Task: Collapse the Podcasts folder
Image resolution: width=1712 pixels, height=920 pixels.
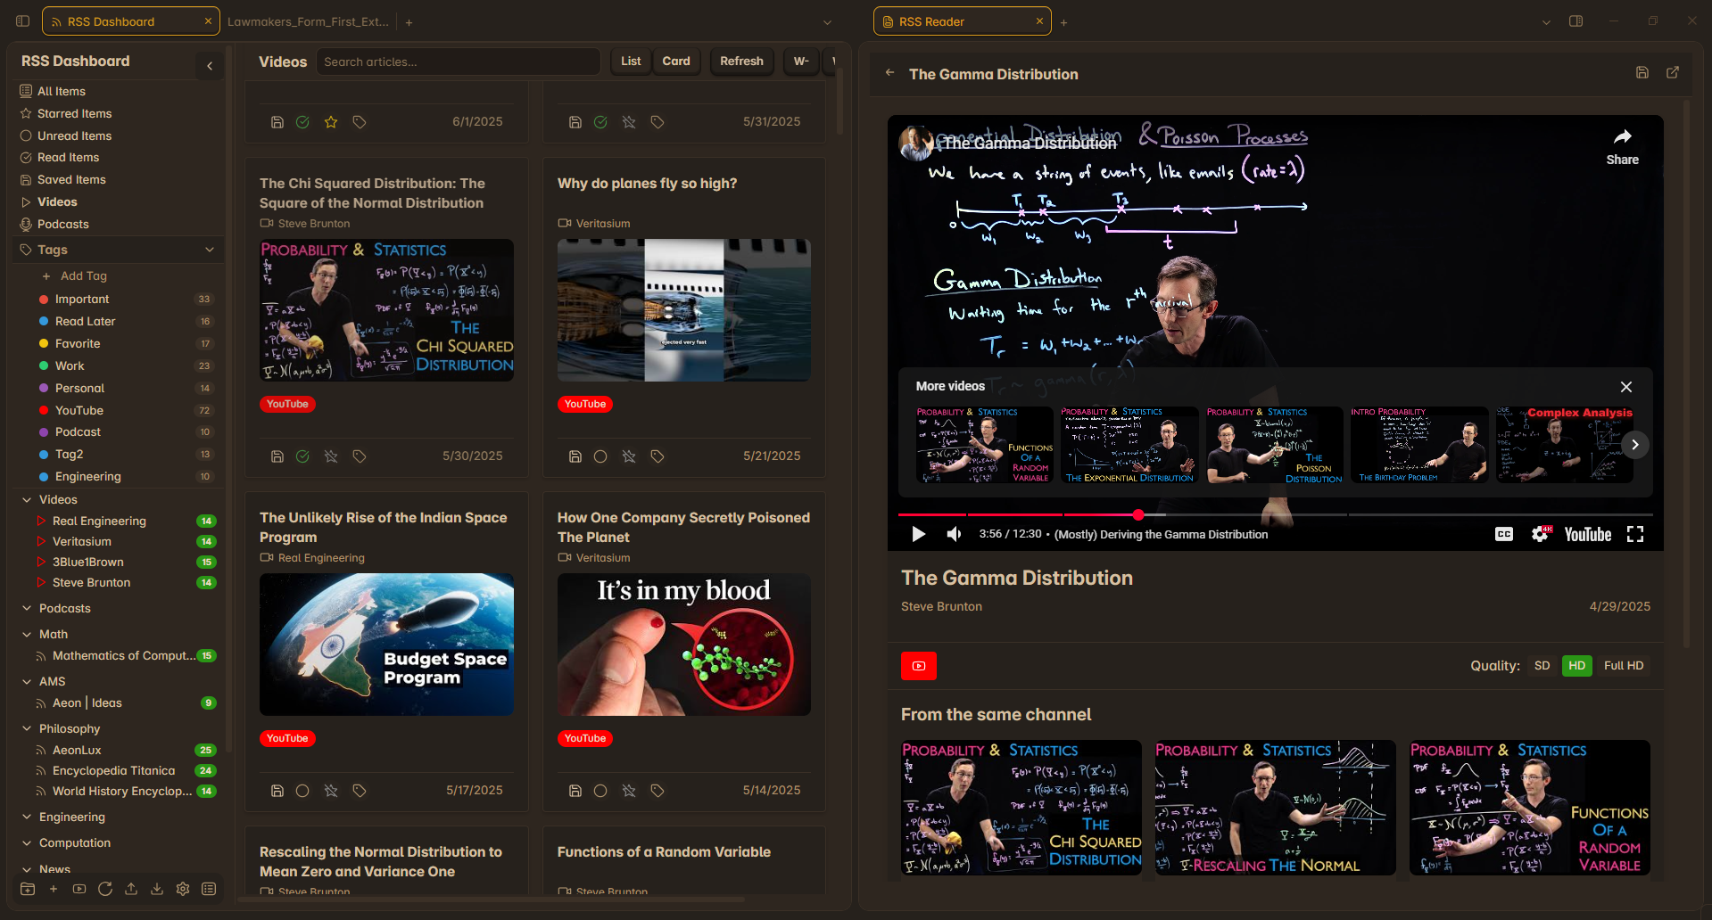Action: (27, 608)
